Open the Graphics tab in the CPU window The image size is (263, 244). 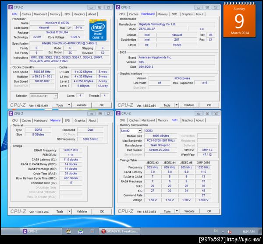(80, 14)
